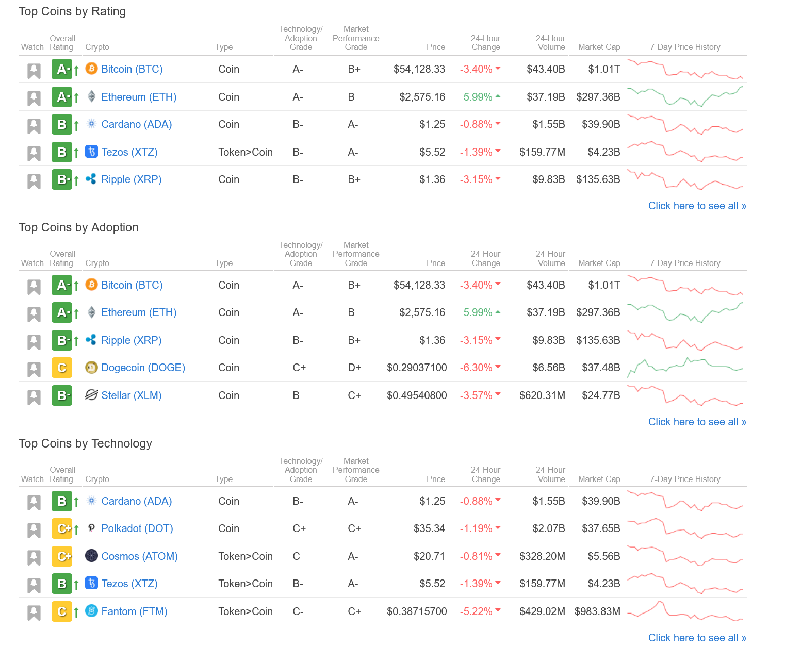Click A- rating badge for Bitcoin in Rating table
Viewport: 785px width, 646px height.
(62, 69)
